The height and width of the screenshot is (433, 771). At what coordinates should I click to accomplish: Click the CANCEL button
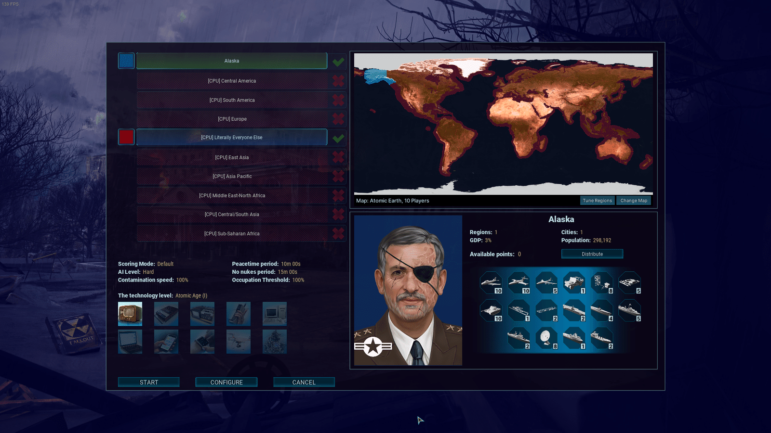click(x=304, y=382)
